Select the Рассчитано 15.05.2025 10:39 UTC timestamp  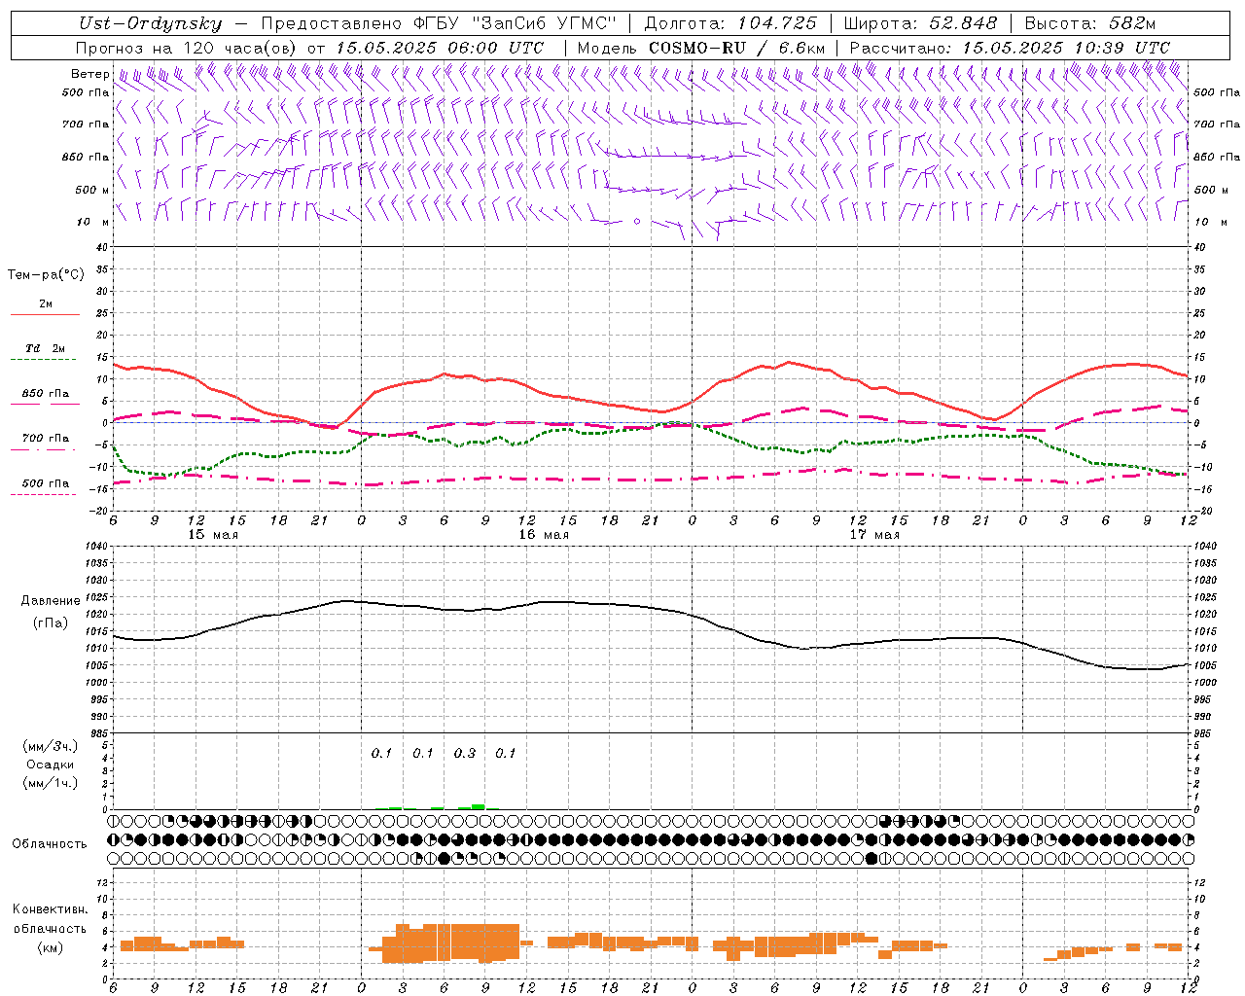tap(1010, 48)
